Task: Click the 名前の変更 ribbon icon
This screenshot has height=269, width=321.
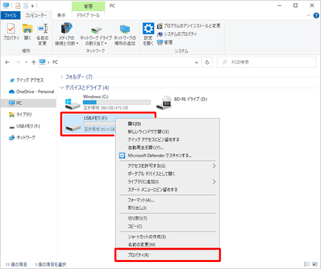Action: pos(42,34)
